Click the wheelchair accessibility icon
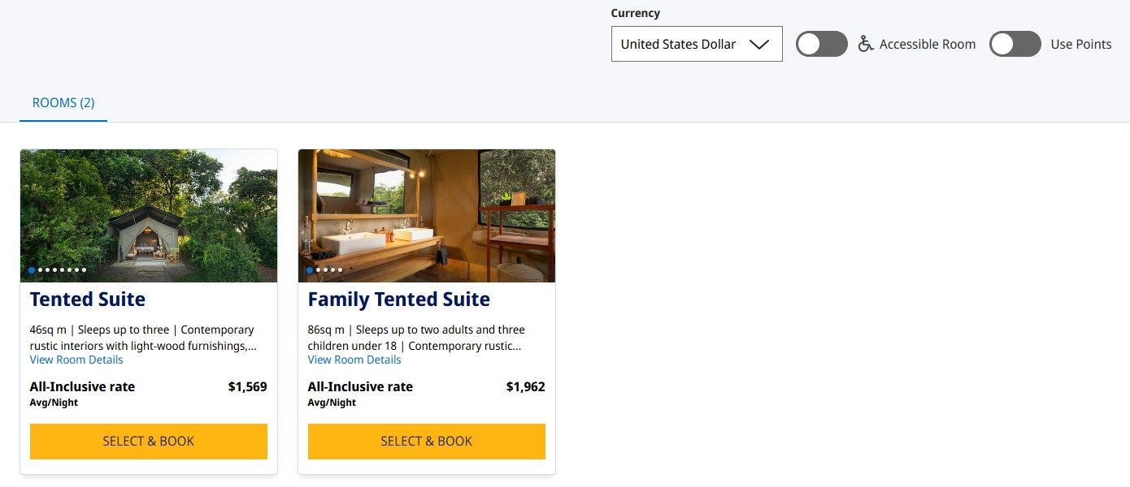The height and width of the screenshot is (487, 1130). click(866, 44)
